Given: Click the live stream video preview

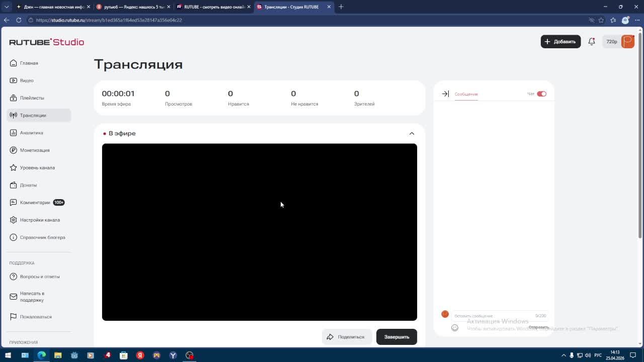Looking at the screenshot, I should click(259, 232).
